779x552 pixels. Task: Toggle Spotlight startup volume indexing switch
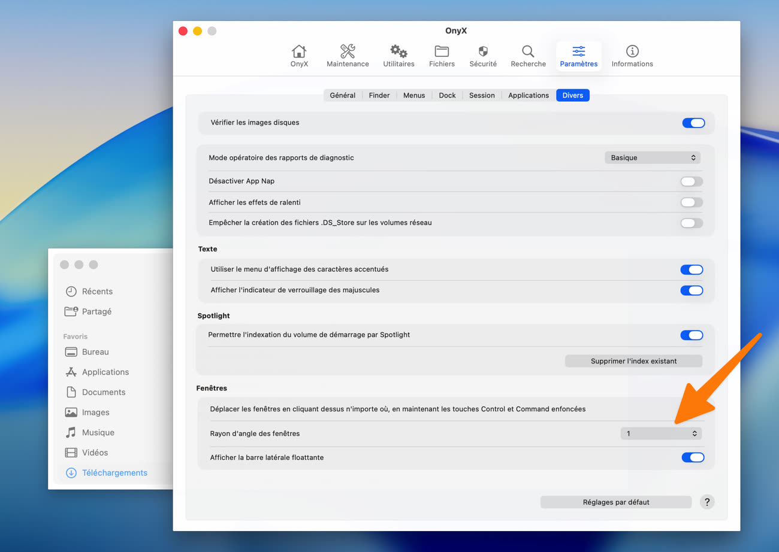tap(692, 335)
